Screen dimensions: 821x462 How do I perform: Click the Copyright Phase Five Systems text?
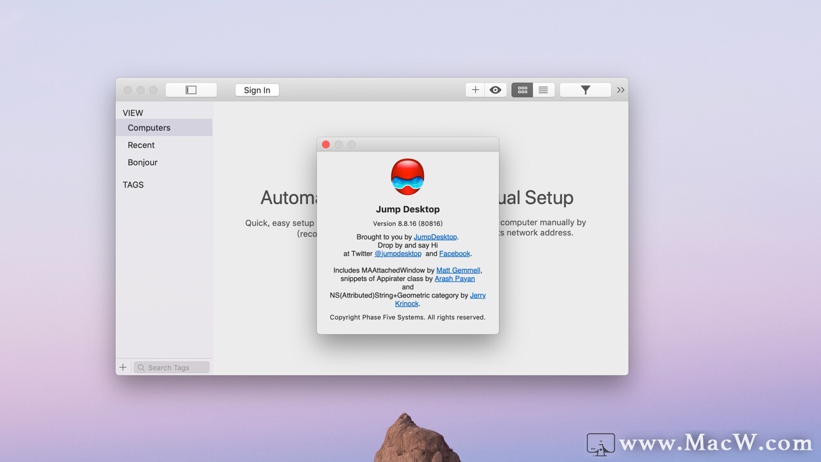pyautogui.click(x=408, y=317)
